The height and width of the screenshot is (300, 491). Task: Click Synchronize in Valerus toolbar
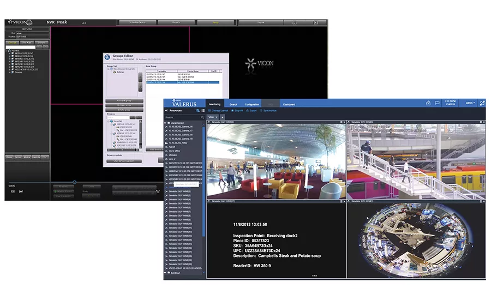(x=268, y=111)
